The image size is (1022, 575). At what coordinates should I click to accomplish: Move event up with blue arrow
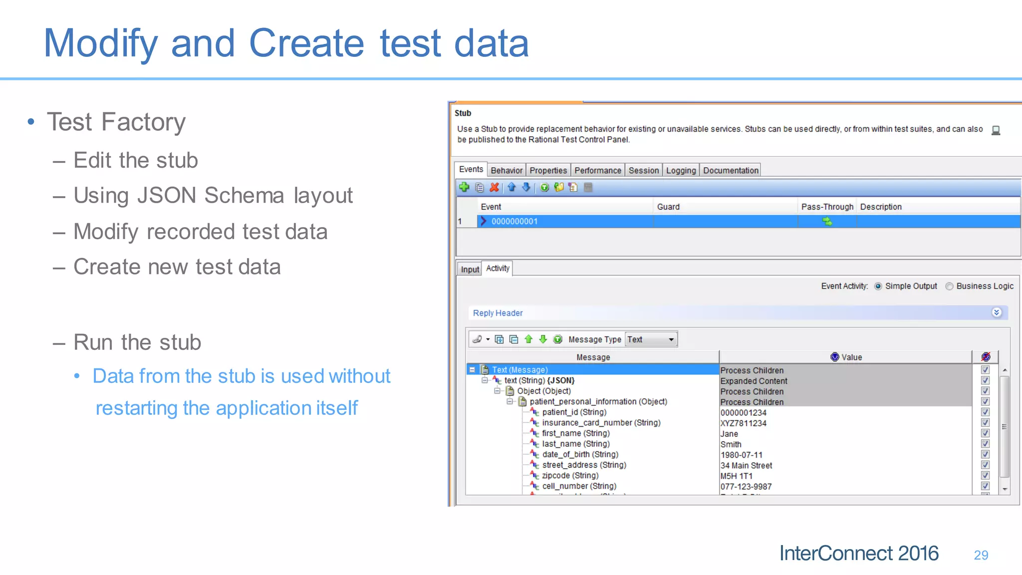tap(511, 187)
